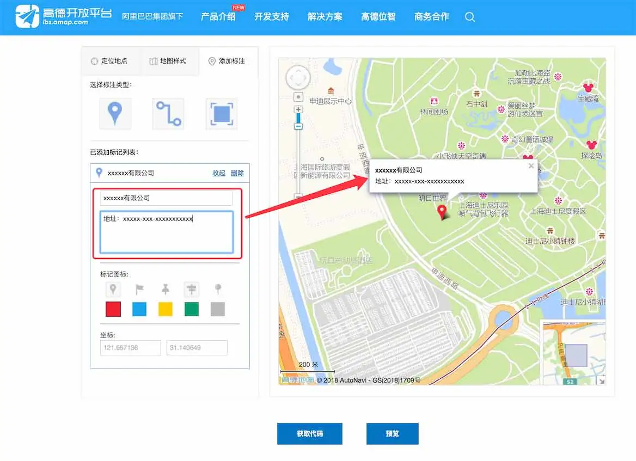Viewport: 636px width, 461px height.
Task: Select the signpost marker icon
Action: pyautogui.click(x=191, y=289)
